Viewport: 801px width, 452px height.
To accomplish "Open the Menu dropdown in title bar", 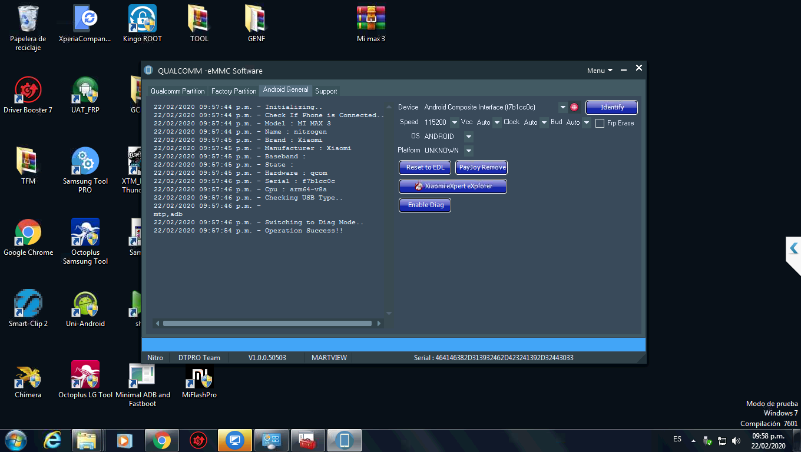I will pos(600,71).
